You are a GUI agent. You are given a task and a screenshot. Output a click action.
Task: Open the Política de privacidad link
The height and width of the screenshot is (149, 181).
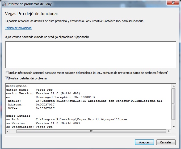(x=18, y=28)
